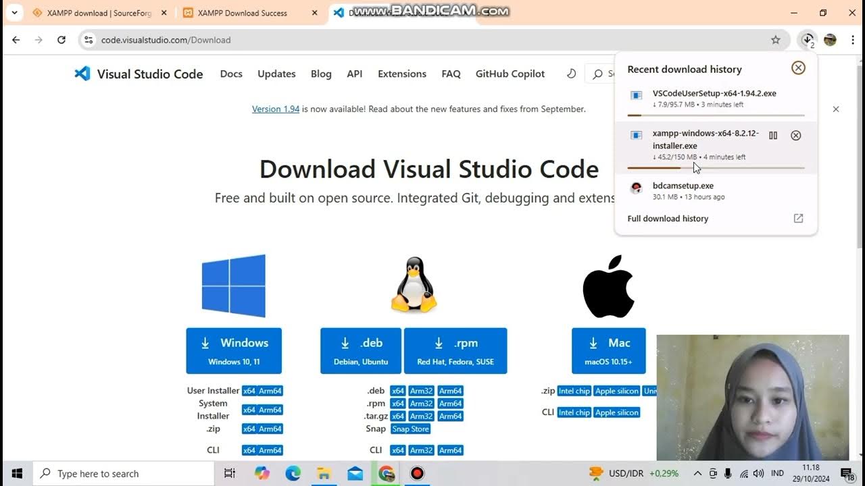The image size is (865, 486).
Task: Click the Apple logo image
Action: pos(608,286)
